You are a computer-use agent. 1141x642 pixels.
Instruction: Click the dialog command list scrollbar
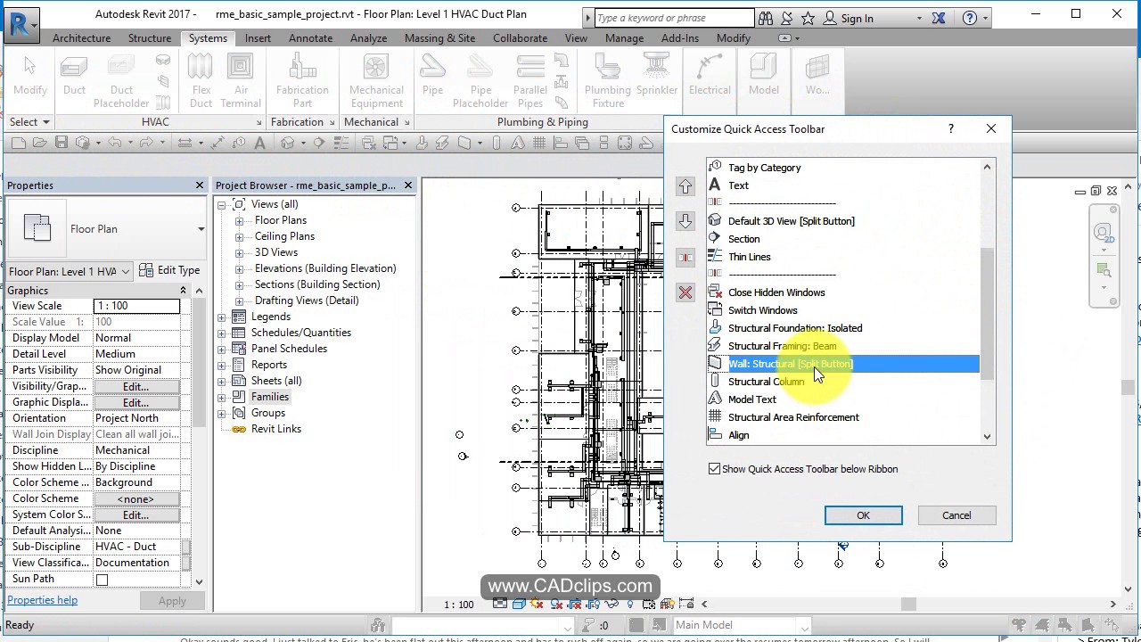[987, 314]
